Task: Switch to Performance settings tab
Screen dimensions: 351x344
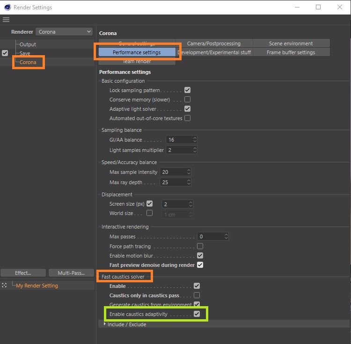Action: point(137,52)
